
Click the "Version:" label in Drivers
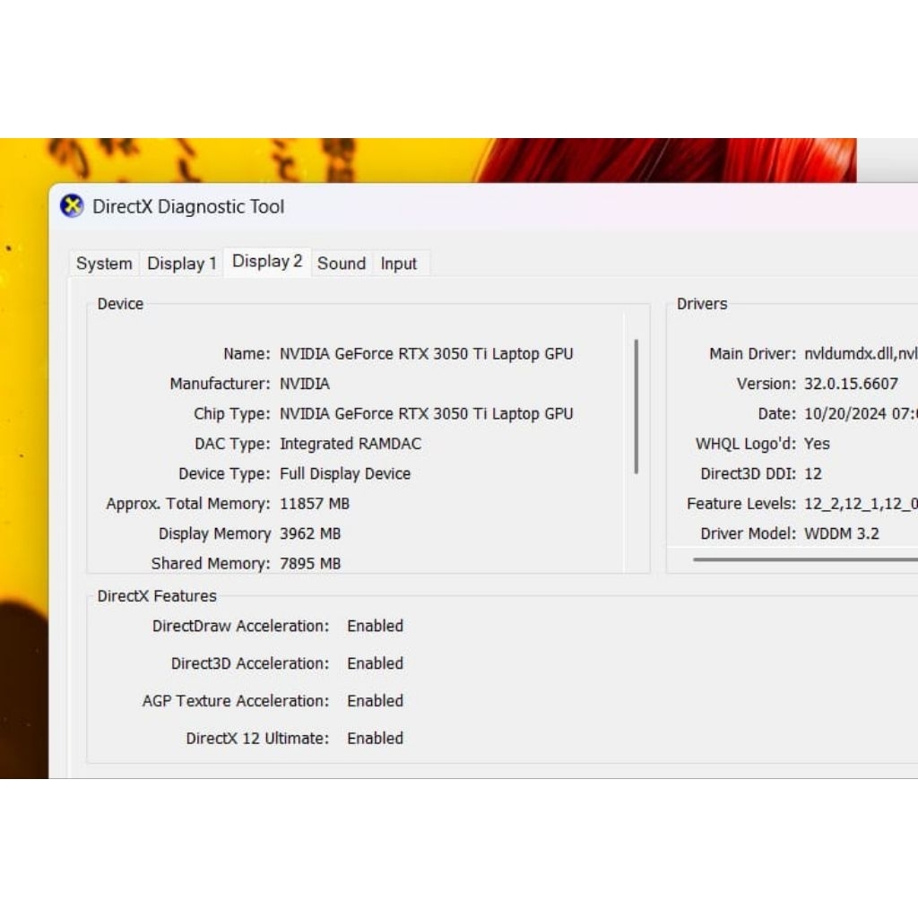pos(766,384)
